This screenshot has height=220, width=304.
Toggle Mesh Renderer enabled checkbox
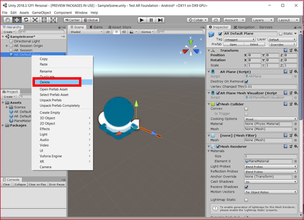point(218,146)
